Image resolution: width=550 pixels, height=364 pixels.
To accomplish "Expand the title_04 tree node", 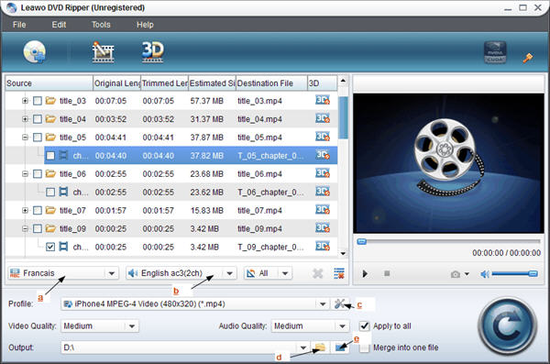I will click(25, 119).
